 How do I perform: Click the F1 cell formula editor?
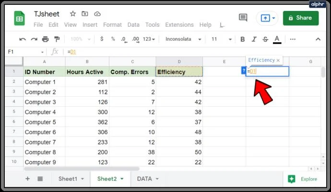pos(267,71)
